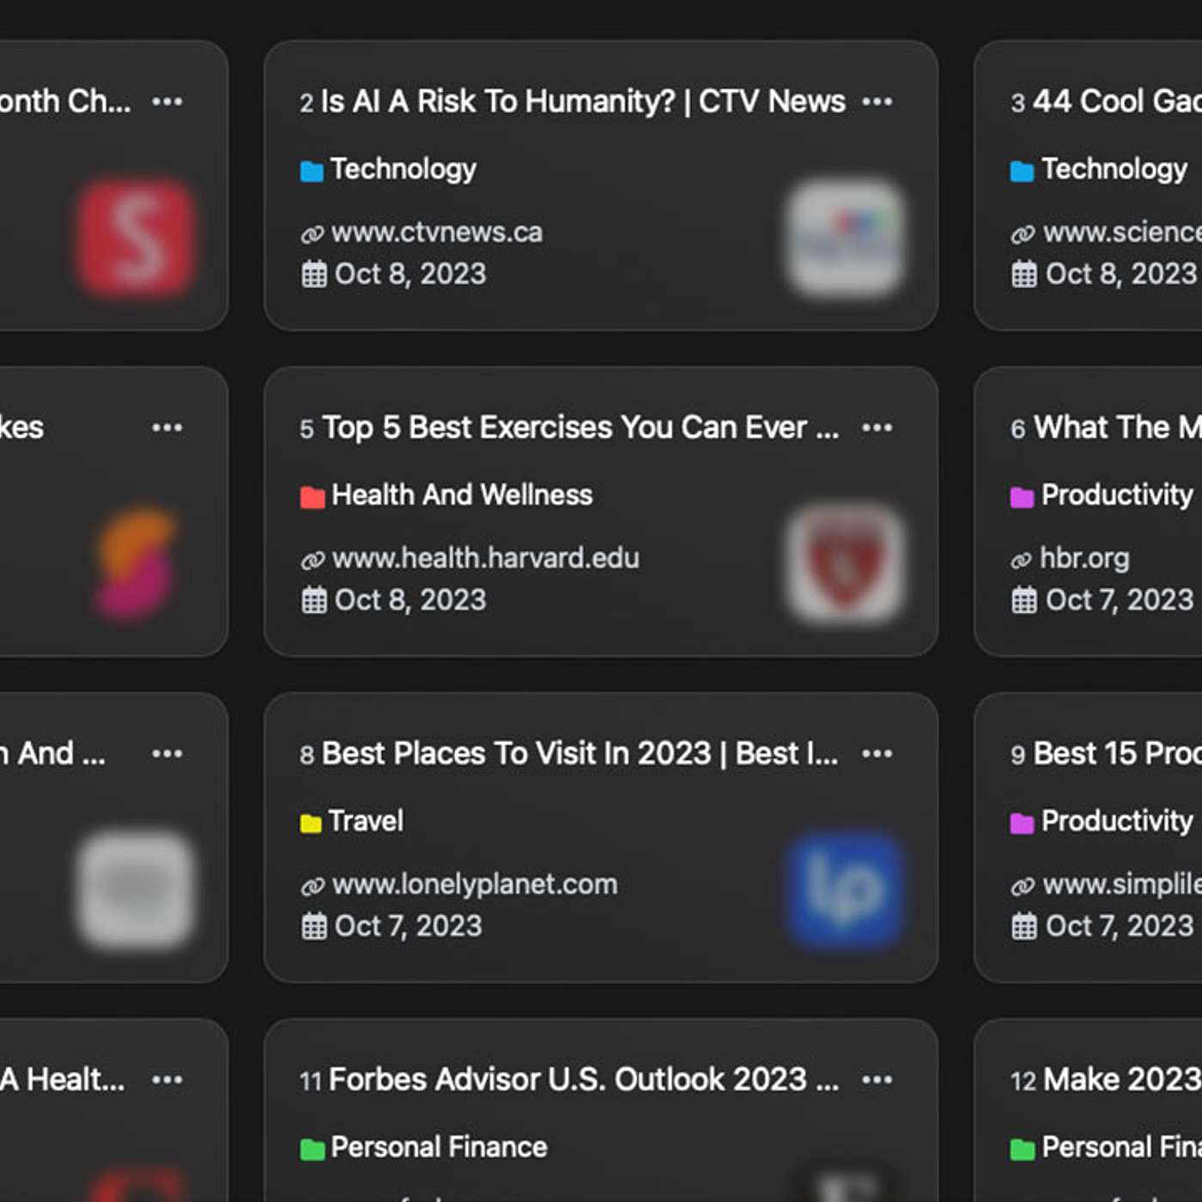Open 'Best Places To Visit In 2023' title

(x=580, y=754)
